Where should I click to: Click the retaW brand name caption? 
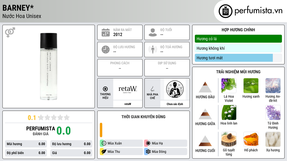128,104
